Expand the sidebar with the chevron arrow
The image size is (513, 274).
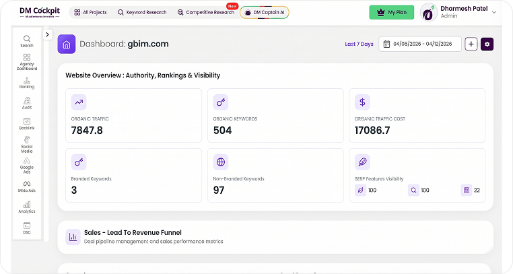[x=48, y=34]
